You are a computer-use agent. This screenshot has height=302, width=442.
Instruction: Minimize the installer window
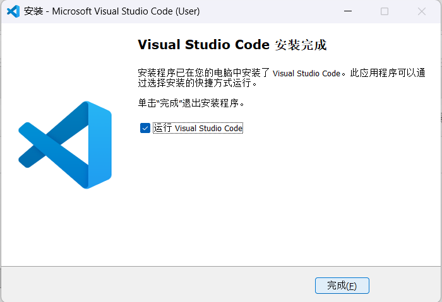coord(348,11)
